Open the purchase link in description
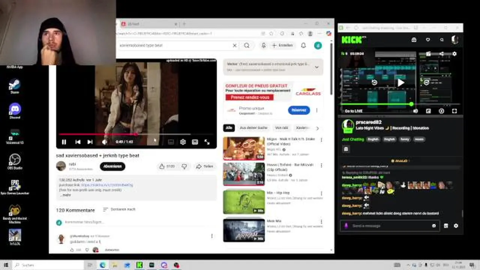Screen dimensions: 480x270 [x=107, y=185]
